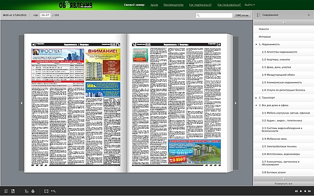This screenshot has height=196, width=314.
Task: Click the table of contents icon in bottom toolbar
Action: click(6, 191)
